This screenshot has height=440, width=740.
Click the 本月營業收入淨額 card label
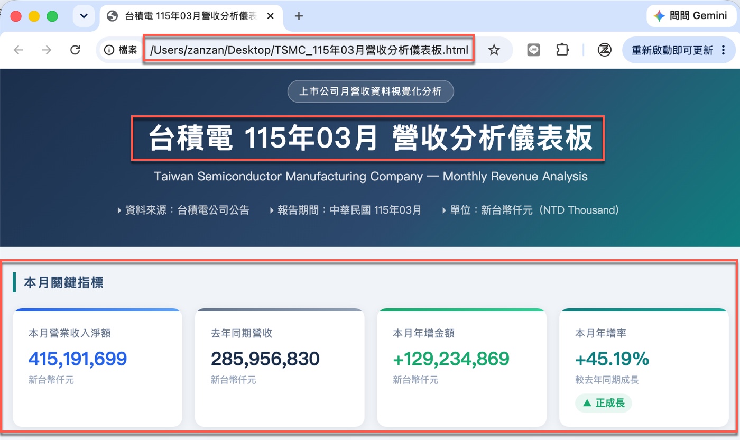pyautogui.click(x=70, y=333)
